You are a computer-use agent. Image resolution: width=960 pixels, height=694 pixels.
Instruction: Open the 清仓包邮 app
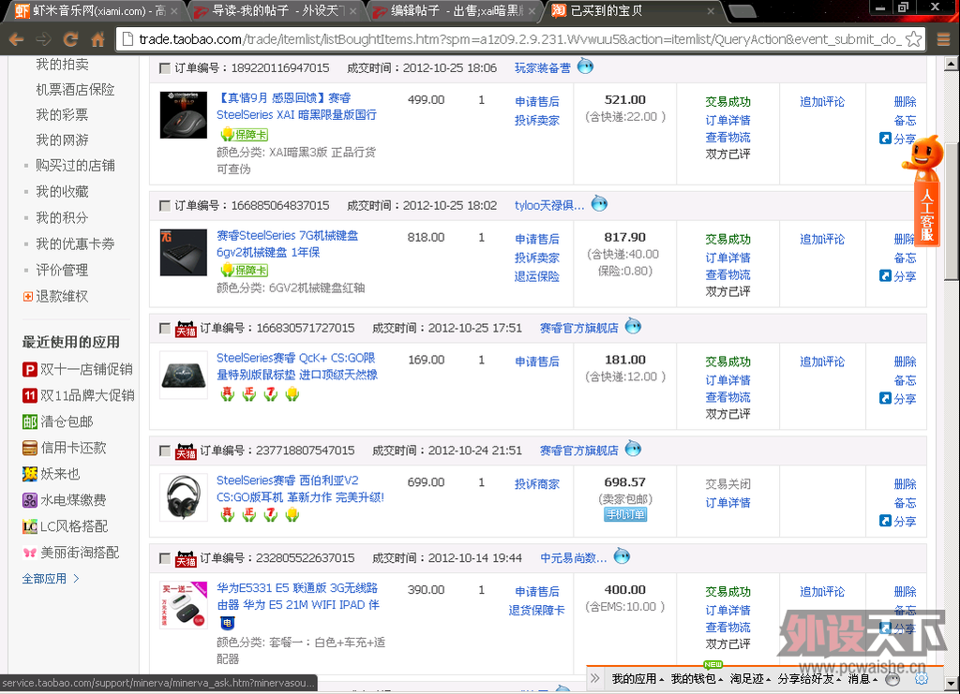[x=58, y=421]
